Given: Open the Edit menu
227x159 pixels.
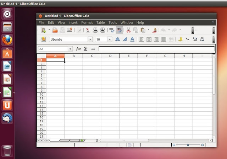Looking at the screenshot, I should pyautogui.click(x=51, y=22).
